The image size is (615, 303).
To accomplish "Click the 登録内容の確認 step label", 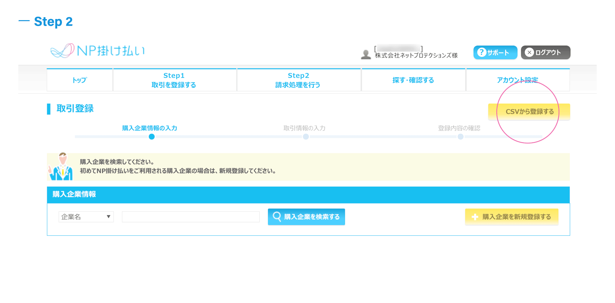I will pyautogui.click(x=459, y=128).
